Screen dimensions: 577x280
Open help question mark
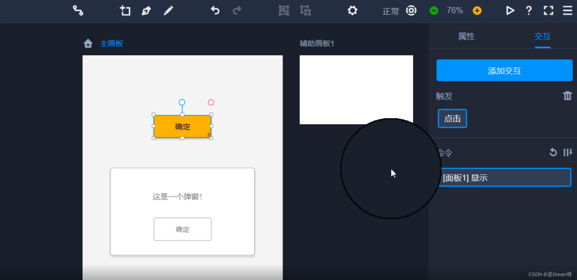(529, 10)
